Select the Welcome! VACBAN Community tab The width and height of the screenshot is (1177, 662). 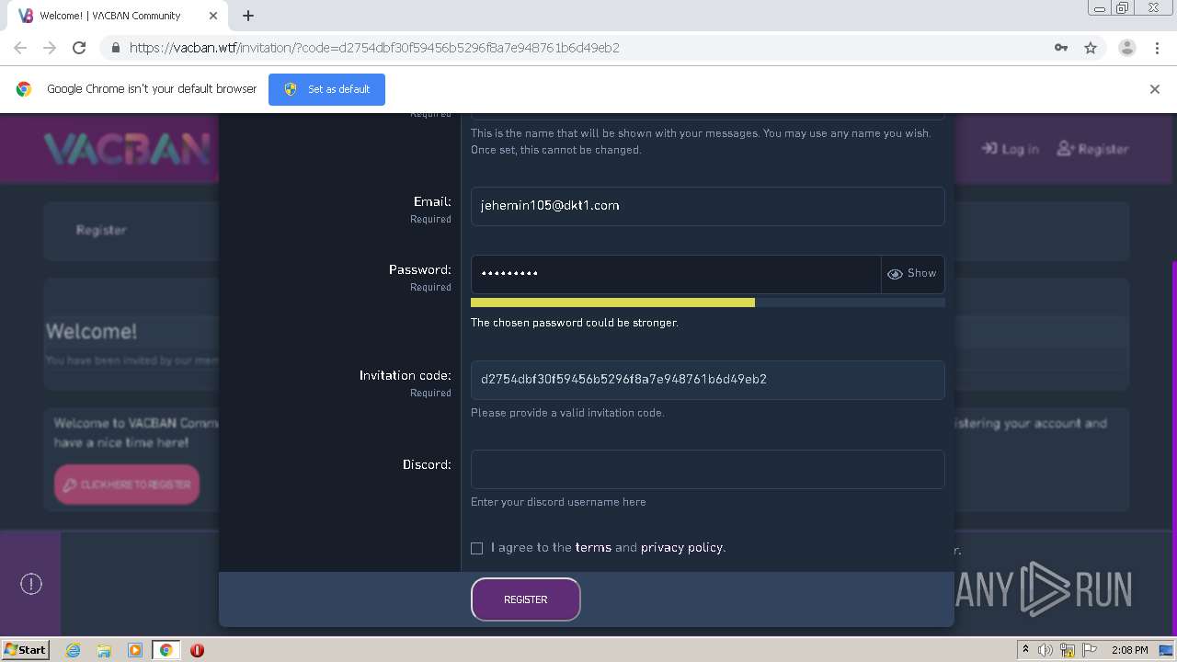[118, 16]
